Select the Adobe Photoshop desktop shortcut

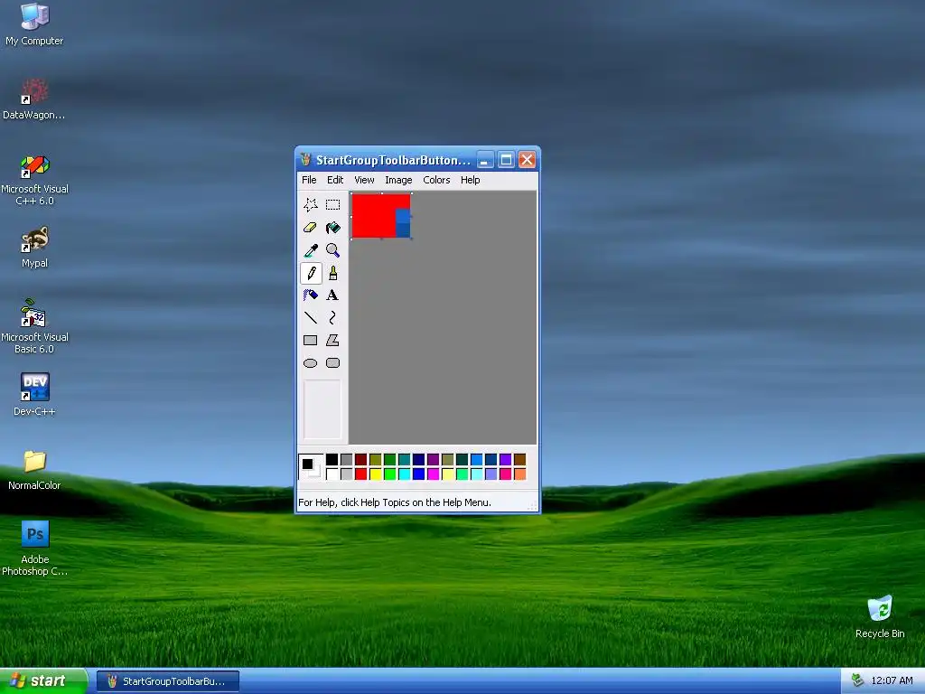(34, 548)
